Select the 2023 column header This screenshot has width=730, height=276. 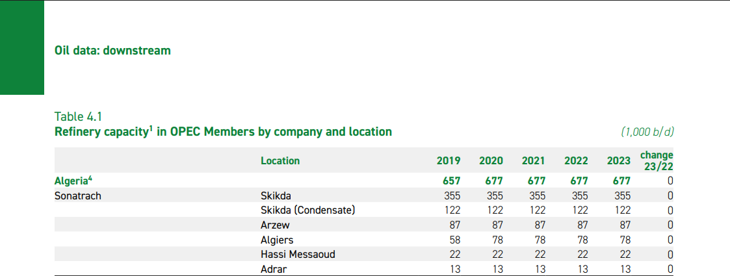pyautogui.click(x=619, y=161)
